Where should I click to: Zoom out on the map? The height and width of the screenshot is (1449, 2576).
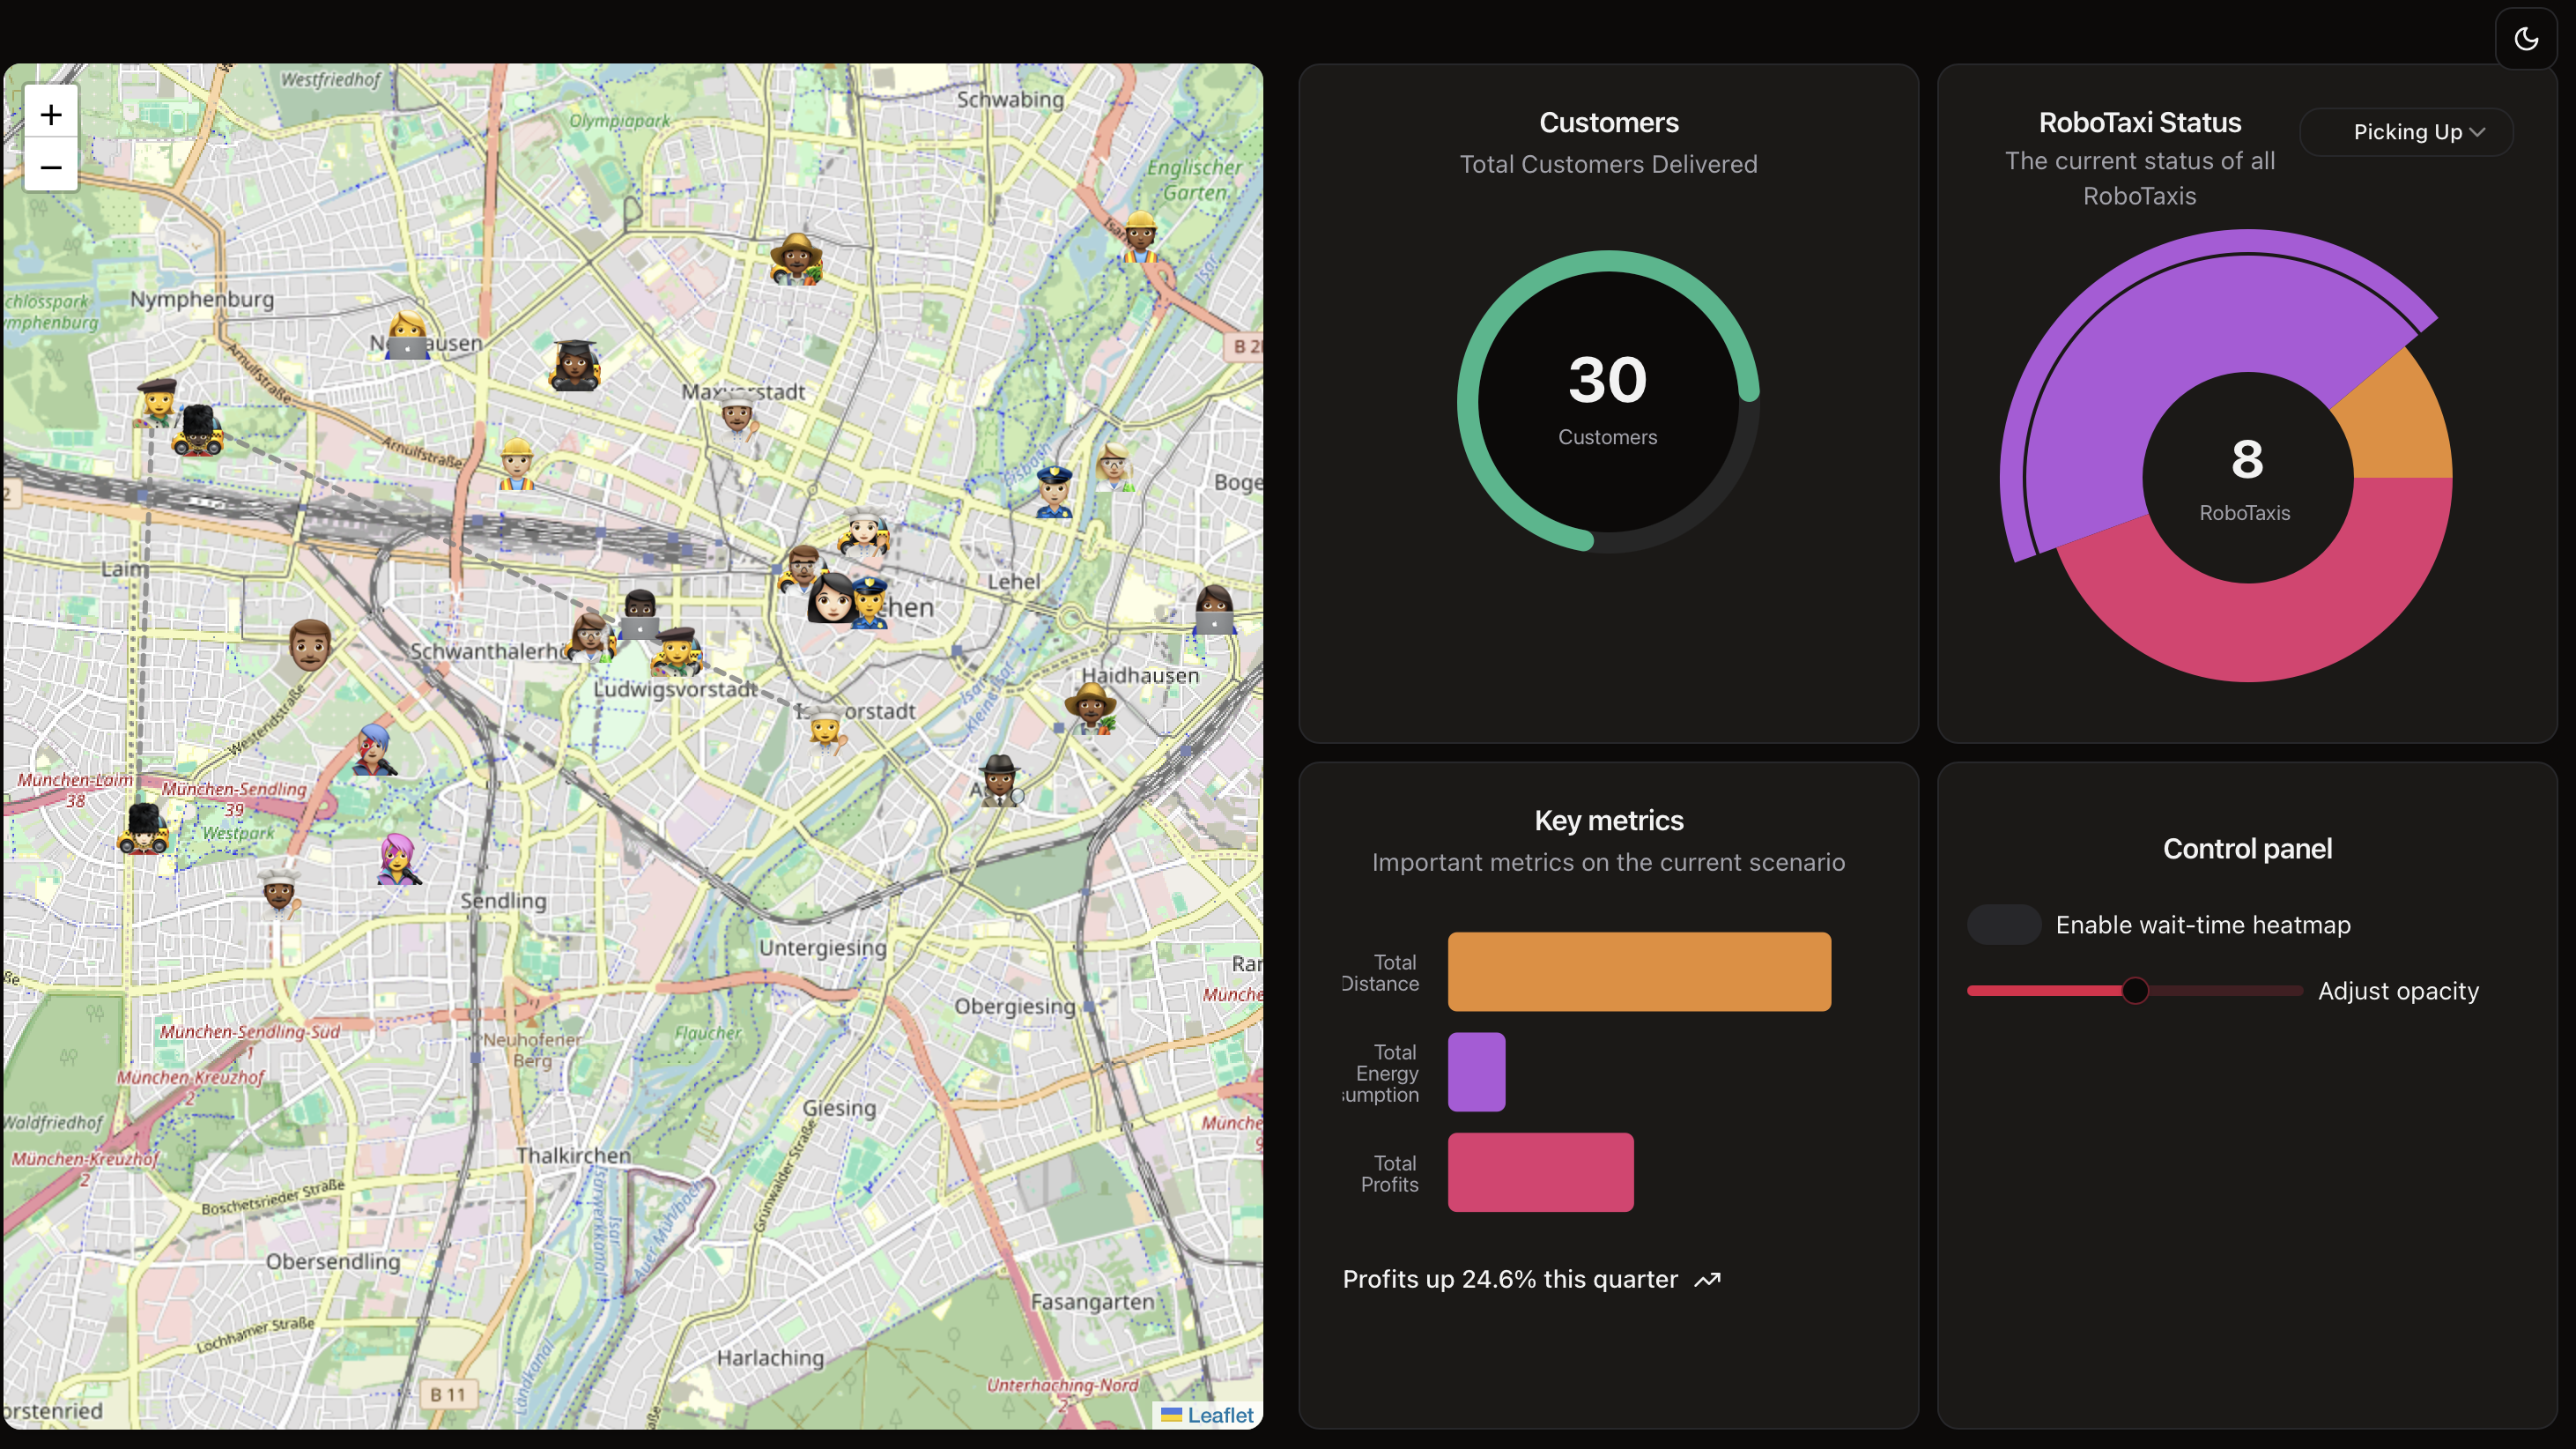[51, 167]
